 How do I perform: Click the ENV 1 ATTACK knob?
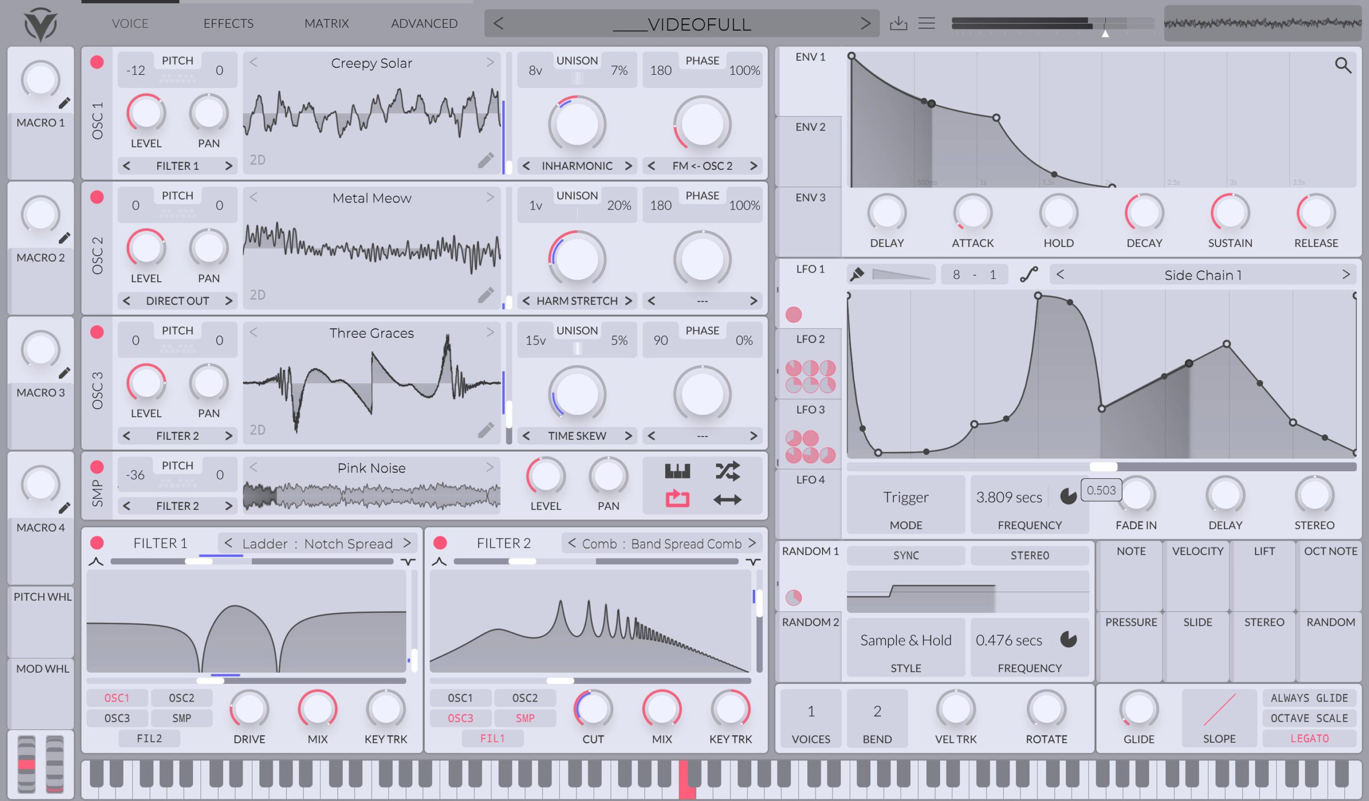[x=972, y=213]
